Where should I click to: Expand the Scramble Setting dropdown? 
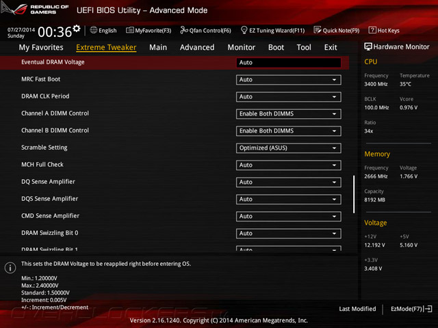(x=289, y=148)
